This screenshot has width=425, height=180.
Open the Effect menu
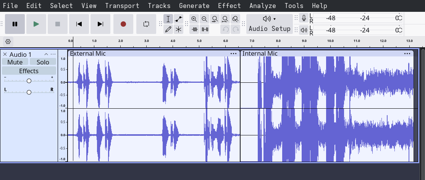click(229, 6)
